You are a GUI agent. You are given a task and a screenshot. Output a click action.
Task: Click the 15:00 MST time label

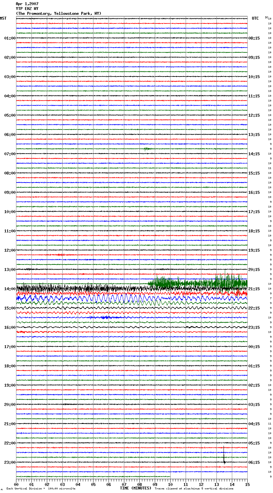10,308
